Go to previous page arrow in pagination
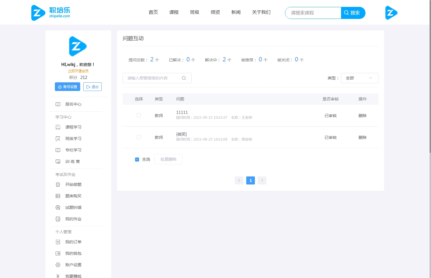The image size is (431, 278). [239, 180]
